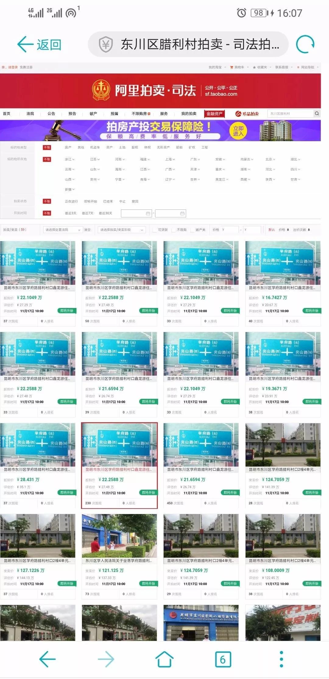This screenshot has width=329, height=679.
Task: Open the 金融资产 nav tab
Action: [214, 113]
